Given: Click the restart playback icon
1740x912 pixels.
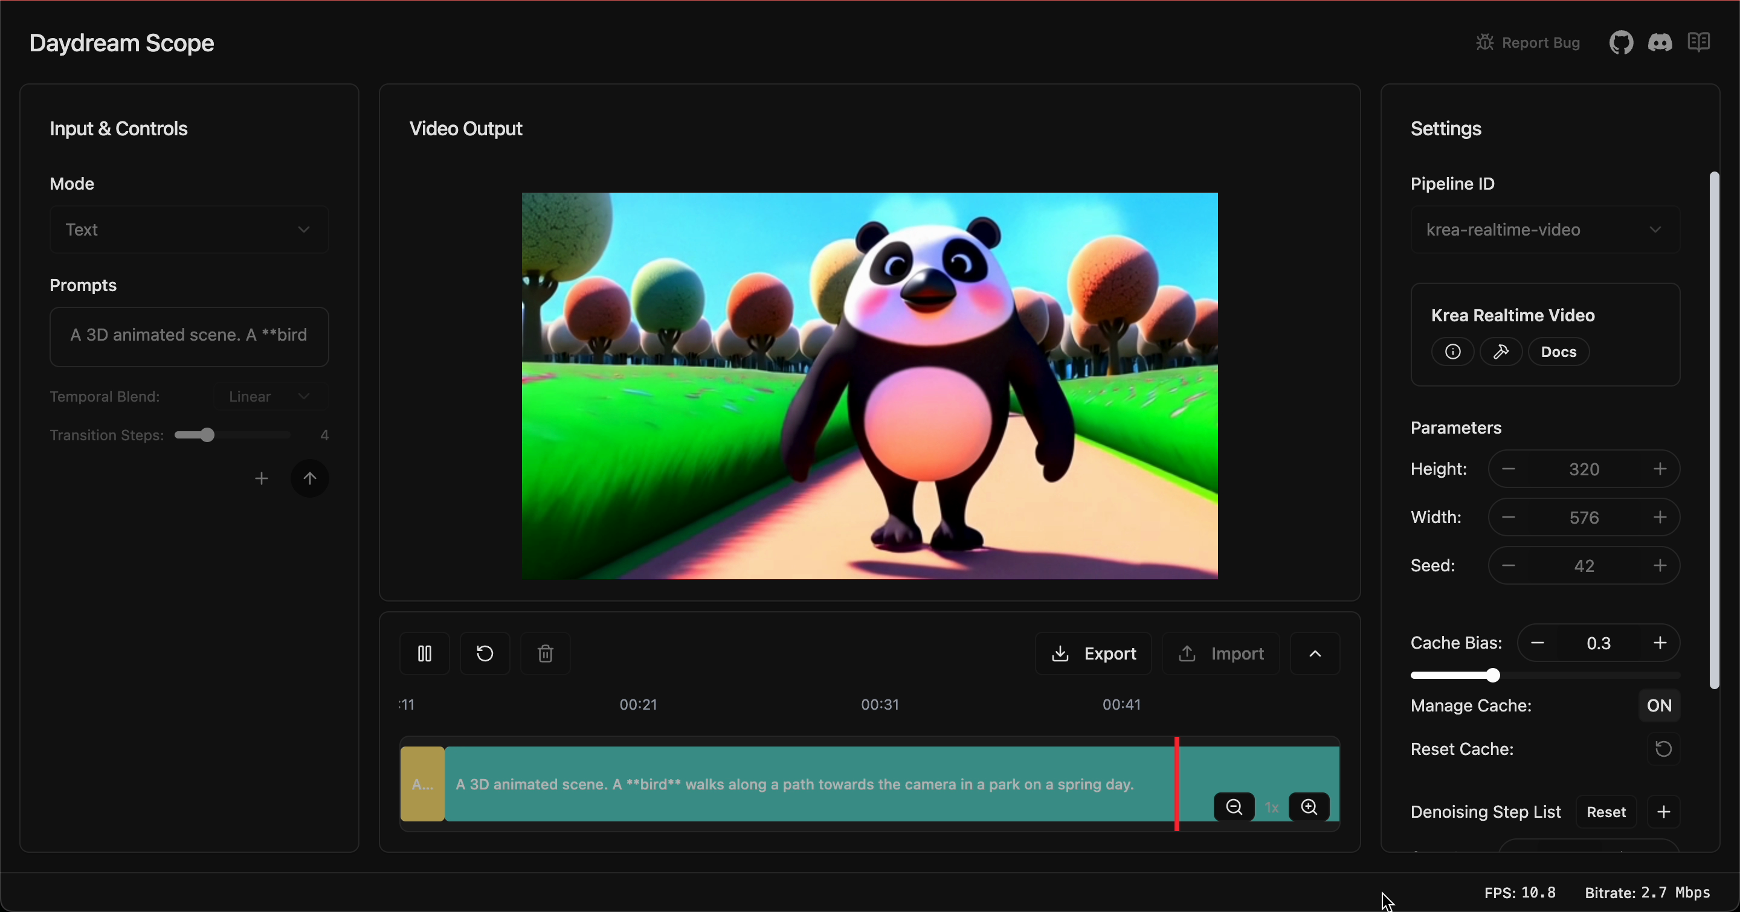Looking at the screenshot, I should coord(485,653).
